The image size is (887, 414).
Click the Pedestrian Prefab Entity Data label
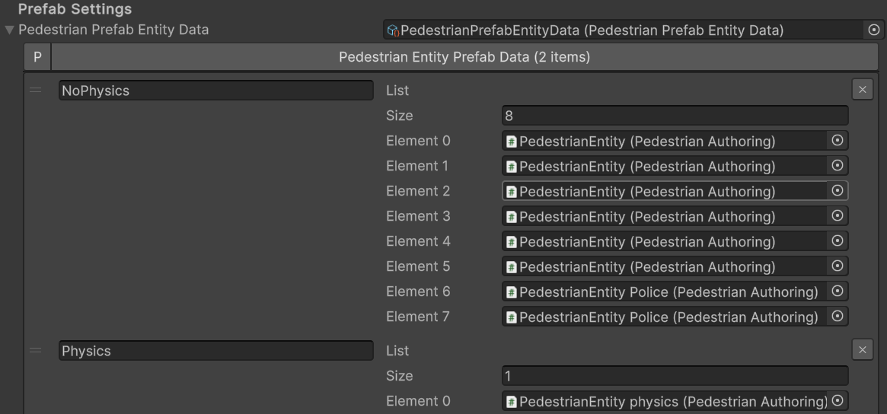click(113, 30)
